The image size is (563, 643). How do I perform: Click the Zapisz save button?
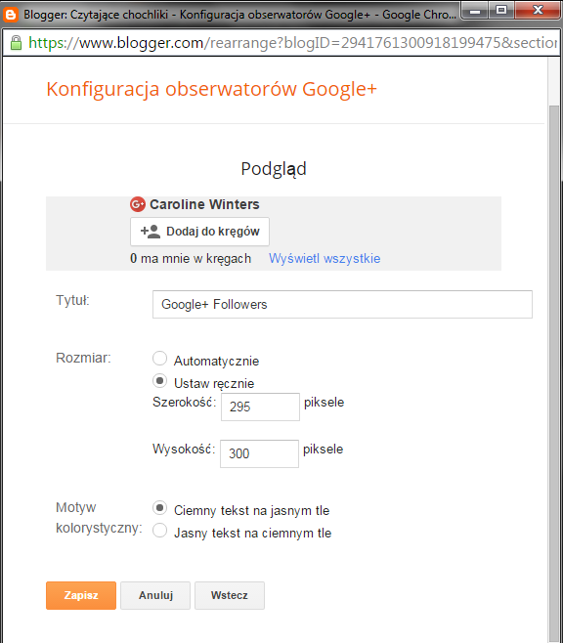pos(81,595)
